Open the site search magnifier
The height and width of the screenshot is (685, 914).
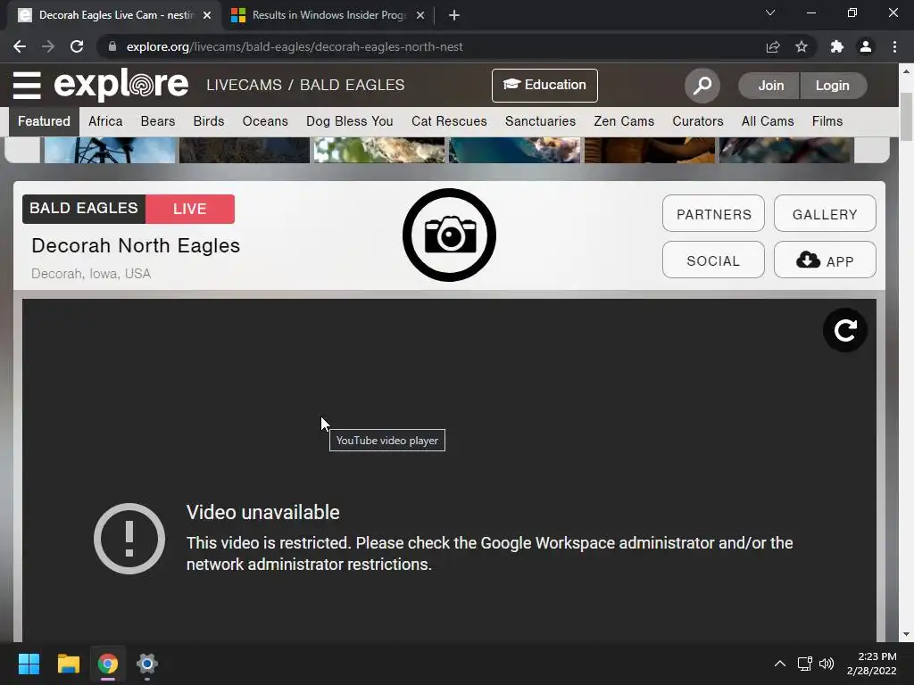pyautogui.click(x=702, y=86)
